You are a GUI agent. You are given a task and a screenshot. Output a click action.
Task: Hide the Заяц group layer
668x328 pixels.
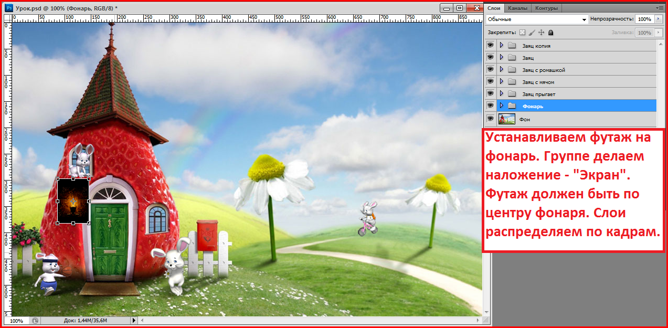(x=490, y=58)
